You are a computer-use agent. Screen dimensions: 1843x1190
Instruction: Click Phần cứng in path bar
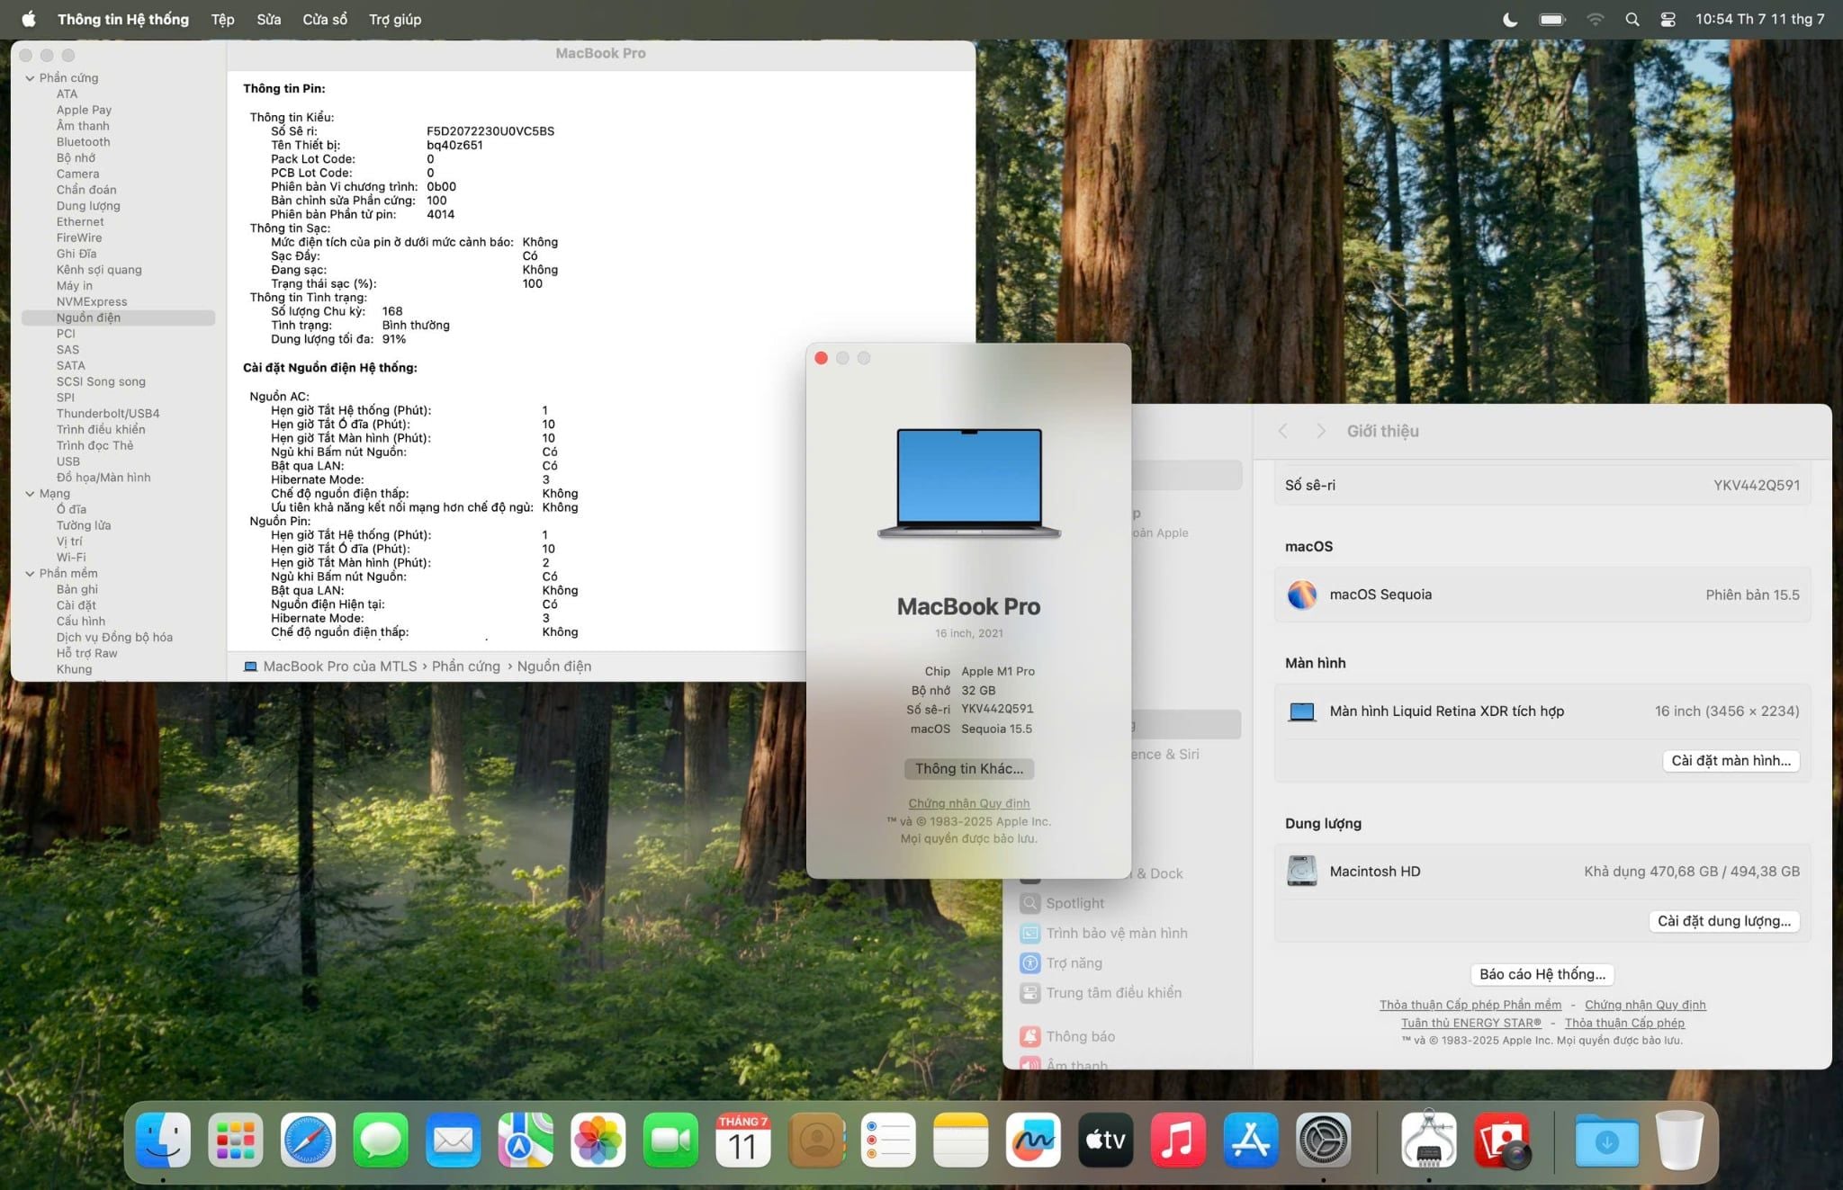(465, 667)
